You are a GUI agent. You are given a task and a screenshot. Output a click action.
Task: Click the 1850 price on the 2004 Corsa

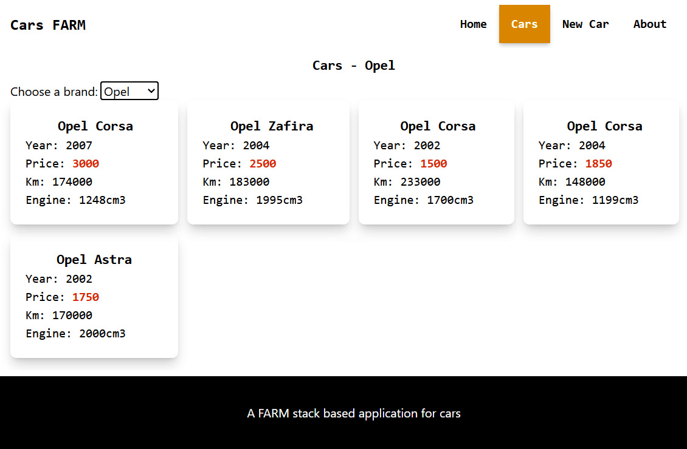[598, 163]
